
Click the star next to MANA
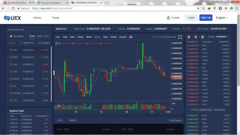point(11,79)
